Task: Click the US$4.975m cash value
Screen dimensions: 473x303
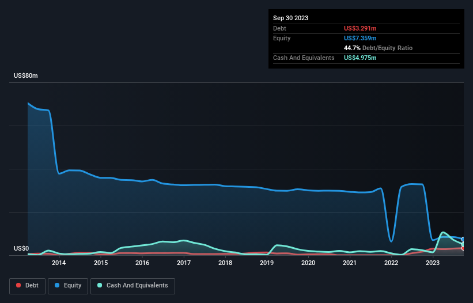Action: point(360,58)
